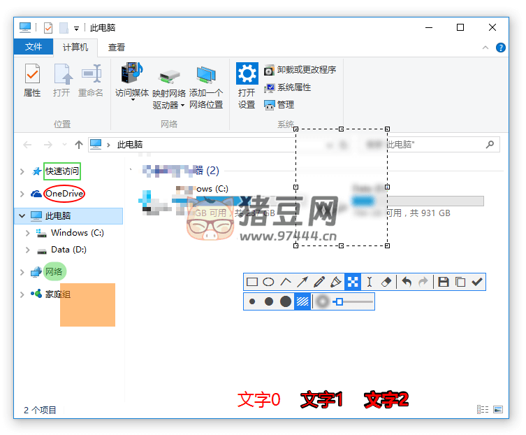
Task: Choose the small brush size dot
Action: (252, 301)
